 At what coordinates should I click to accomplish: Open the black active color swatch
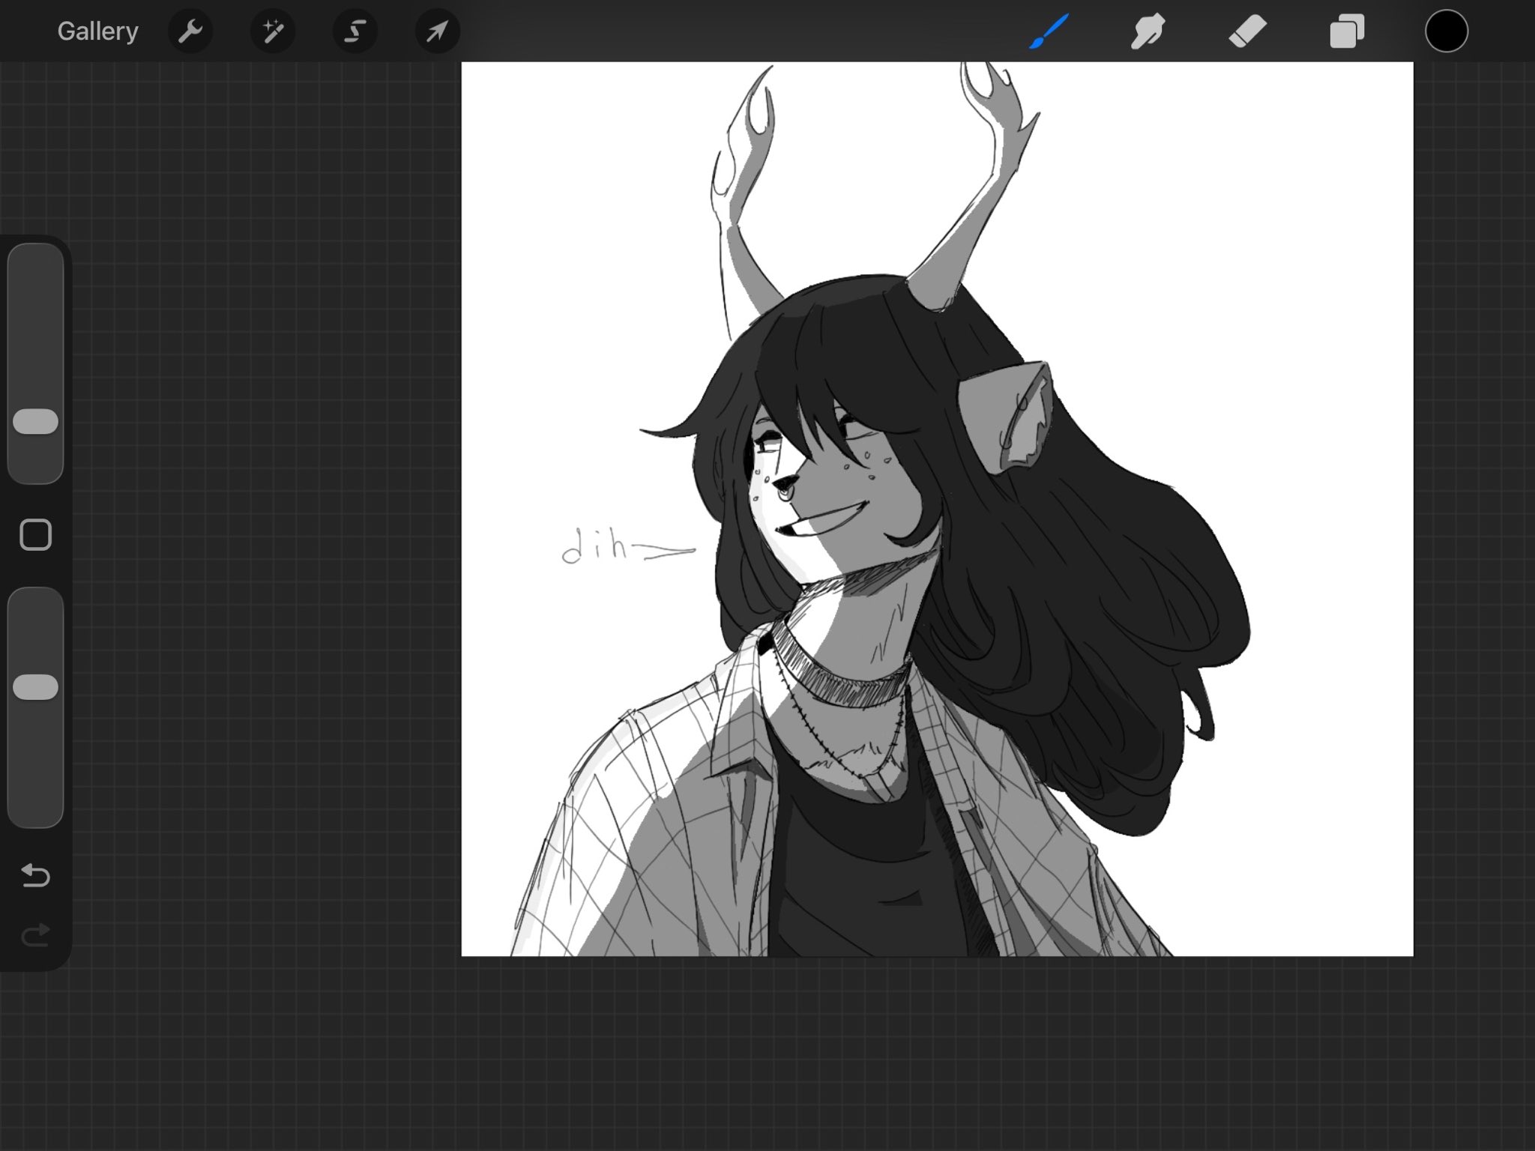(1446, 31)
